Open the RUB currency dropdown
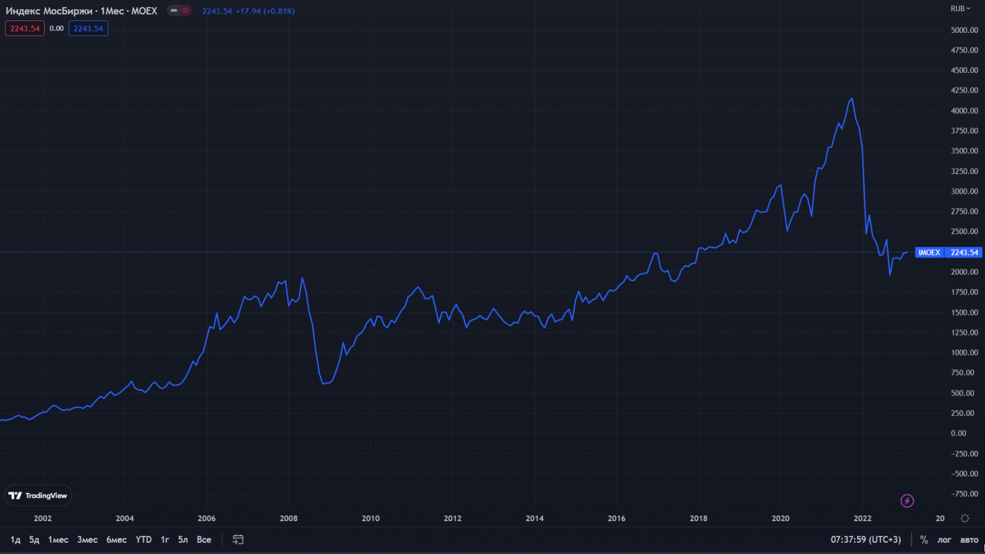The height and width of the screenshot is (554, 985). (960, 9)
